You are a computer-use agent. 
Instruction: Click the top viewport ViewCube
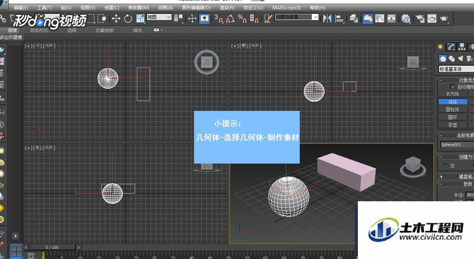[x=207, y=62]
